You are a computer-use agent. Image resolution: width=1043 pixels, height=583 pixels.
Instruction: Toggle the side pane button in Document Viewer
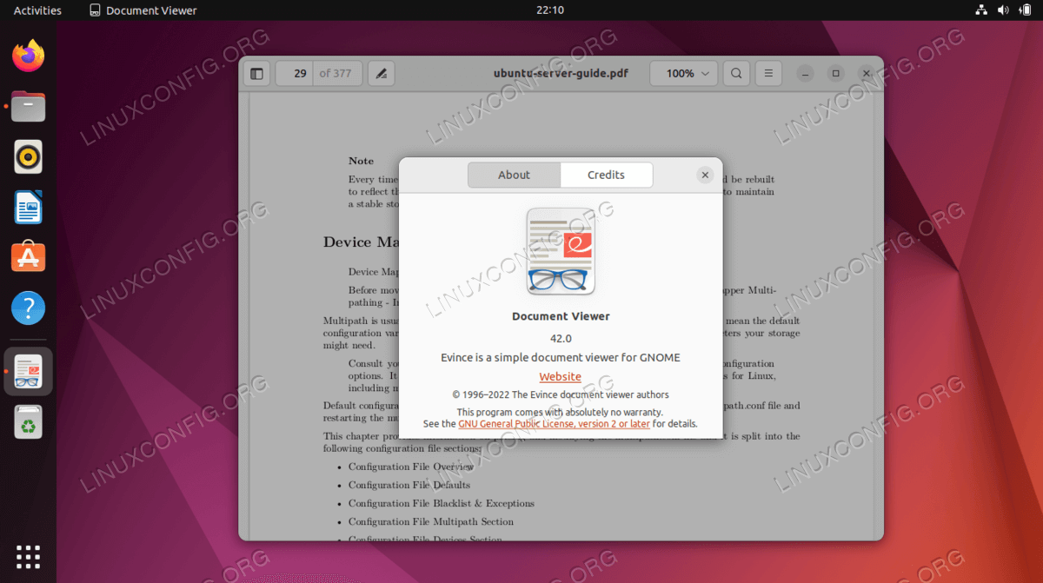pyautogui.click(x=256, y=74)
